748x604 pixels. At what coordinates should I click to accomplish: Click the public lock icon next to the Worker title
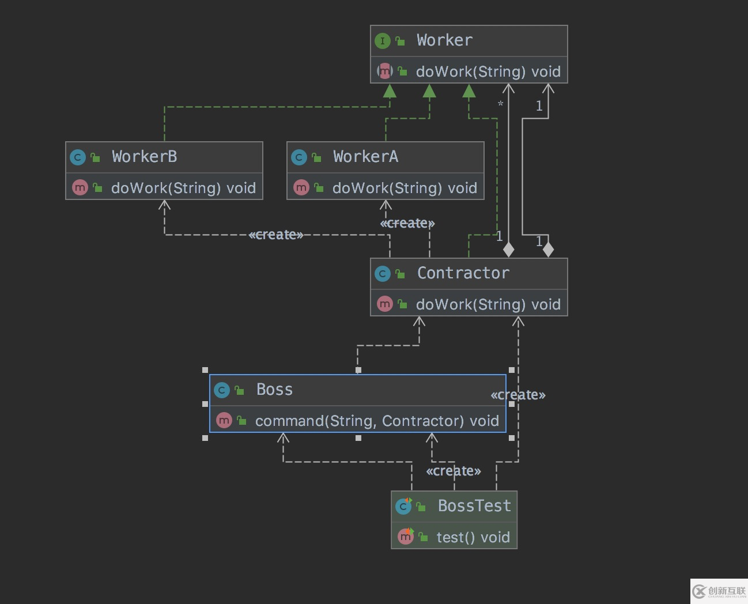tap(400, 41)
